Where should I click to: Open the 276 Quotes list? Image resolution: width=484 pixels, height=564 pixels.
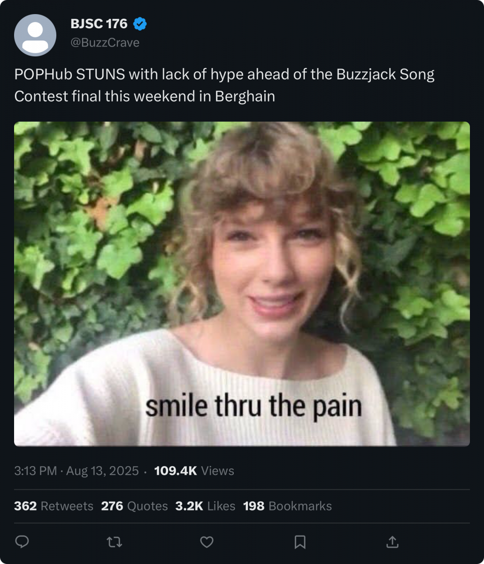(134, 506)
